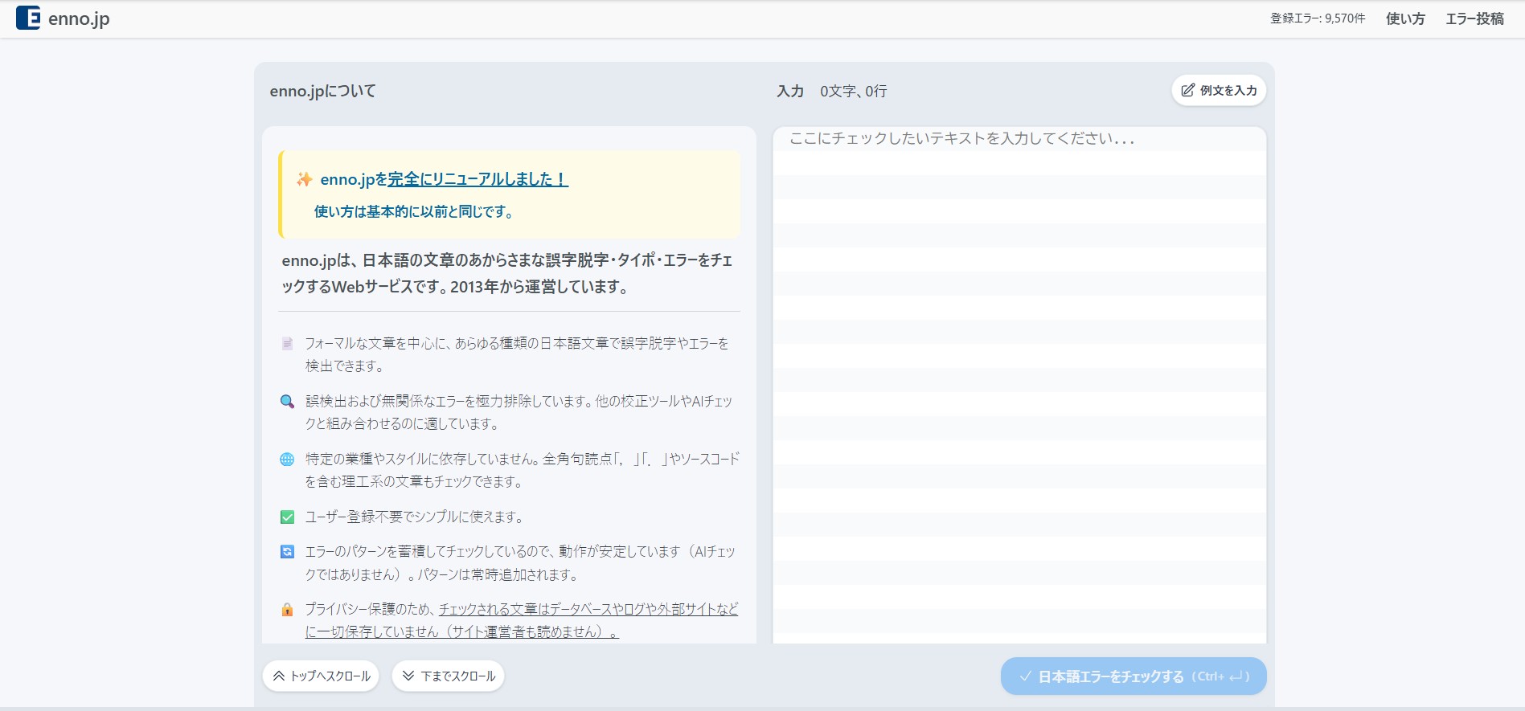Click the enno.jpについて panel heading
The image size is (1525, 711).
323,91
